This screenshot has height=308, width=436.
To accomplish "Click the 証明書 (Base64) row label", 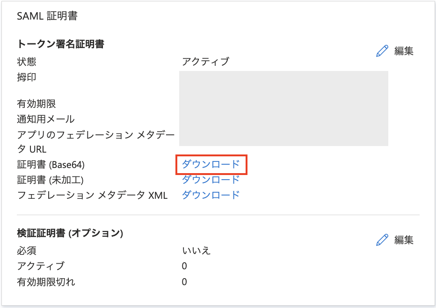I will [51, 165].
